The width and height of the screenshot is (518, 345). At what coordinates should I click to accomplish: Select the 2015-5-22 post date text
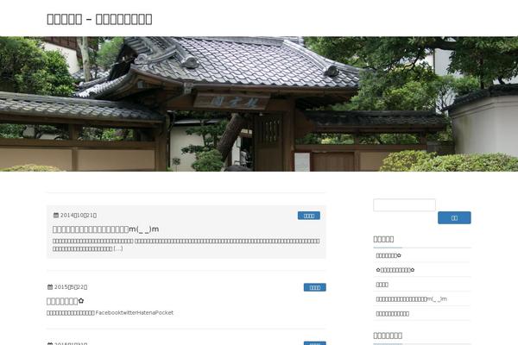tap(71, 287)
